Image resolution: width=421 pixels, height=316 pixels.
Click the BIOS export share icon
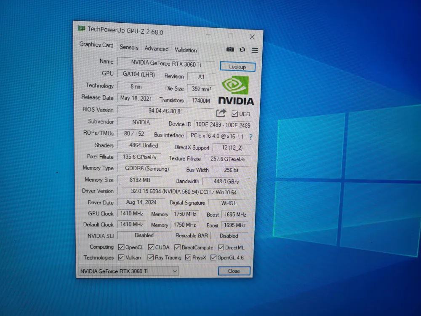coord(221,113)
